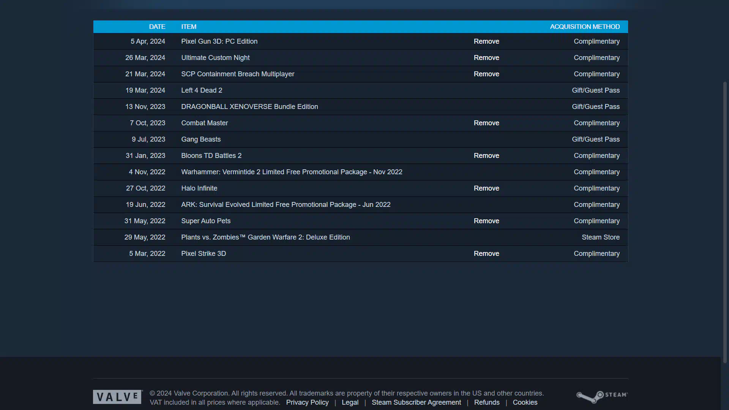The width and height of the screenshot is (729, 410).
Task: Remove Bloons TD Battles 2
Action: click(486, 156)
